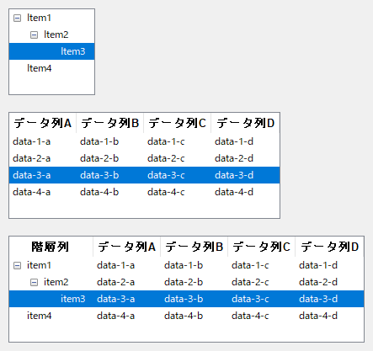Viewport: 373px width, 351px height.
Task: Select data-4-d in the middle table
Action: click(x=234, y=192)
